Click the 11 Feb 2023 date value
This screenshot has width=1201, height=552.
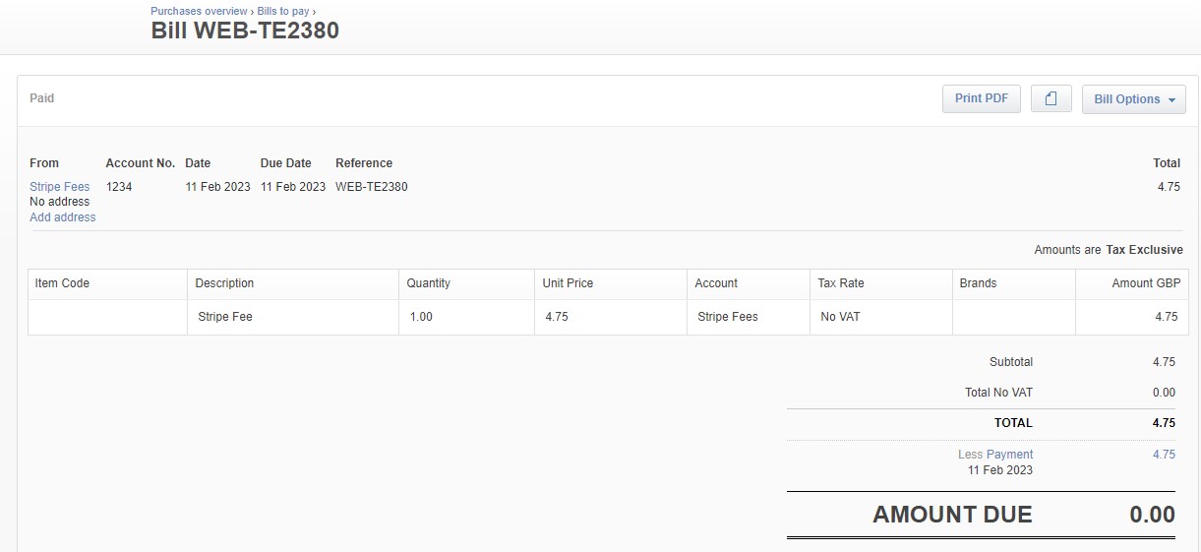217,187
